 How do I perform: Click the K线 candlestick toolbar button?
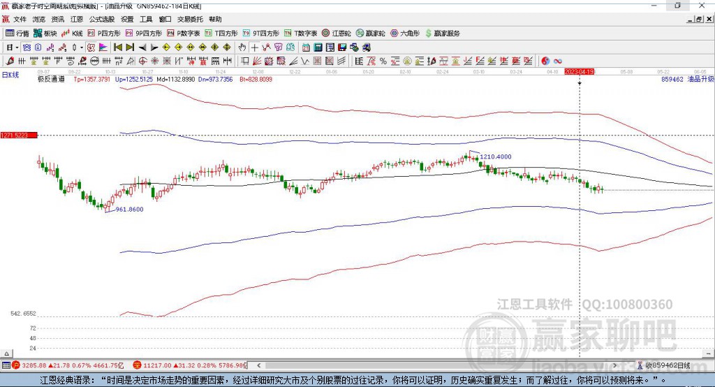[72, 34]
